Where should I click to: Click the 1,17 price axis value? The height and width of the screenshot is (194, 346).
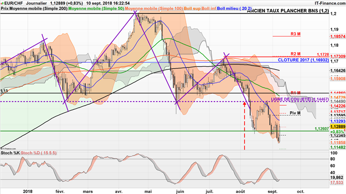click(334, 61)
